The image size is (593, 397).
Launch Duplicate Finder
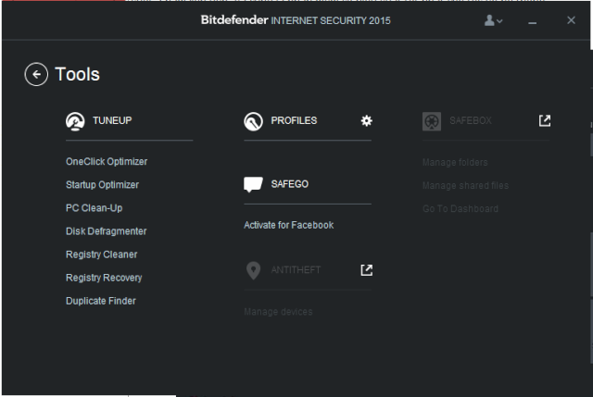coord(101,301)
